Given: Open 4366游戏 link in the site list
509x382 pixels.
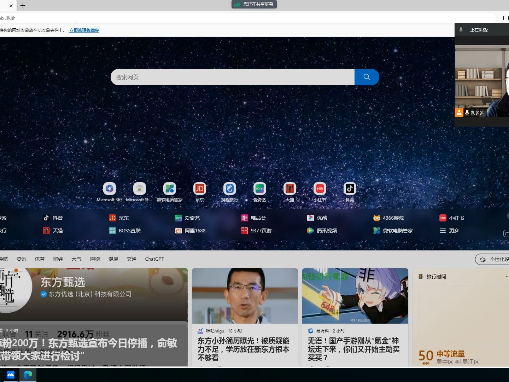Looking at the screenshot, I should coord(388,218).
